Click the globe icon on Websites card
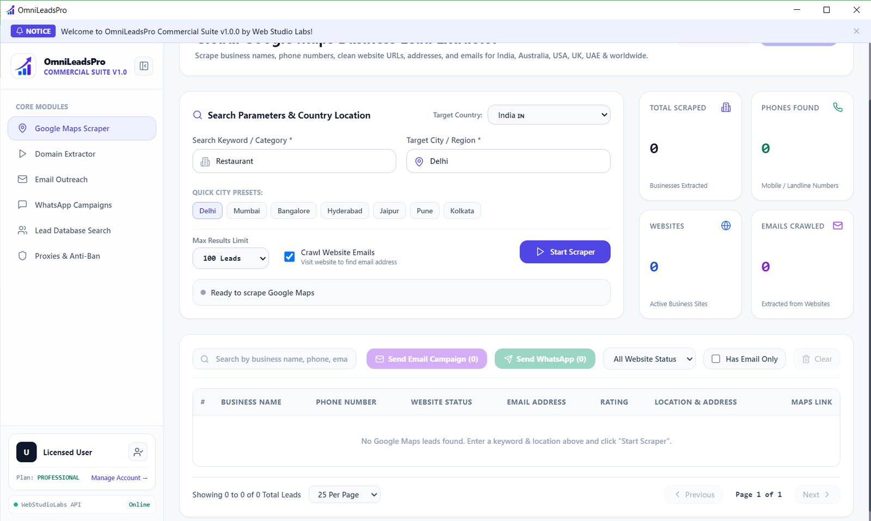The image size is (871, 521). pyautogui.click(x=726, y=226)
